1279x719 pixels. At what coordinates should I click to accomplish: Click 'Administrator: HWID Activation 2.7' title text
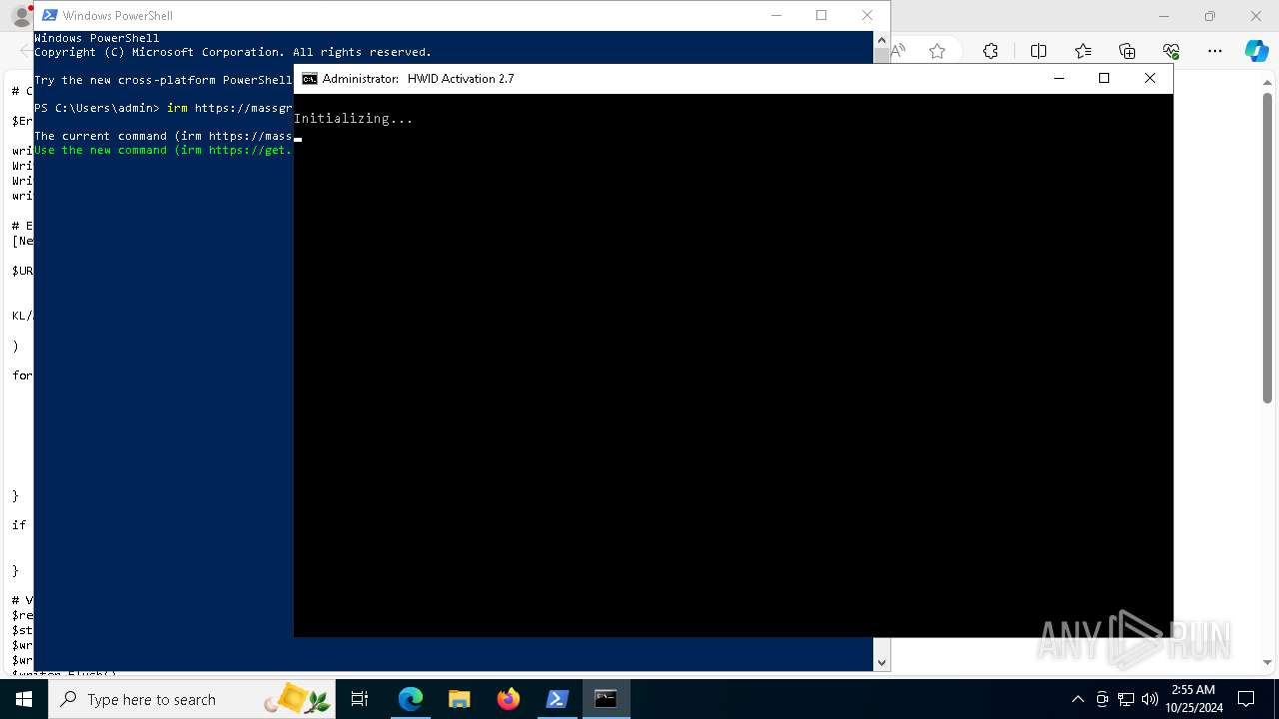[x=418, y=79]
